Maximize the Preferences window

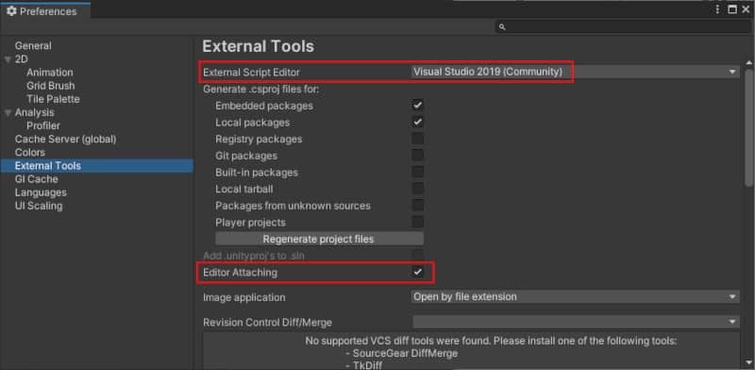coord(732,9)
